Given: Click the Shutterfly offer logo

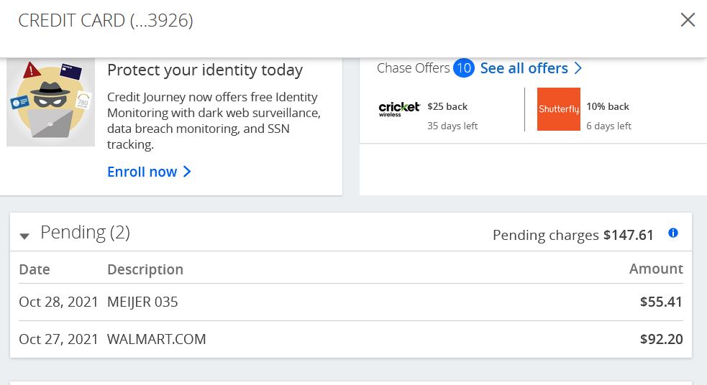Looking at the screenshot, I should tap(559, 109).
